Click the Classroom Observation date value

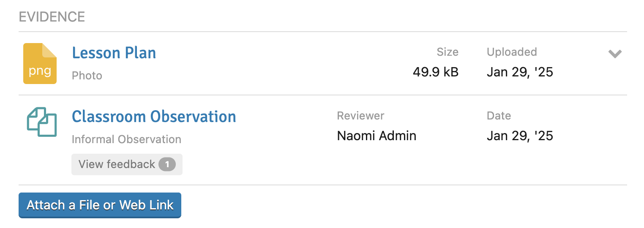click(520, 136)
